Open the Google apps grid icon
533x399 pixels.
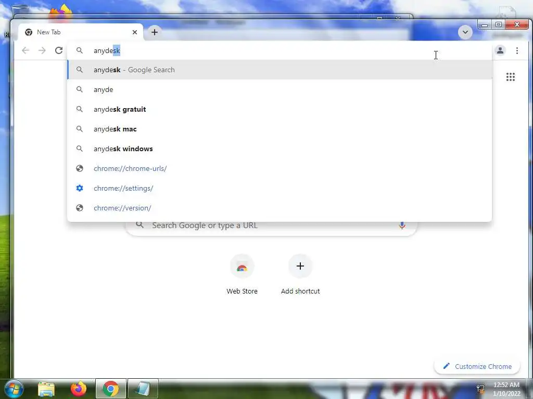(x=510, y=77)
